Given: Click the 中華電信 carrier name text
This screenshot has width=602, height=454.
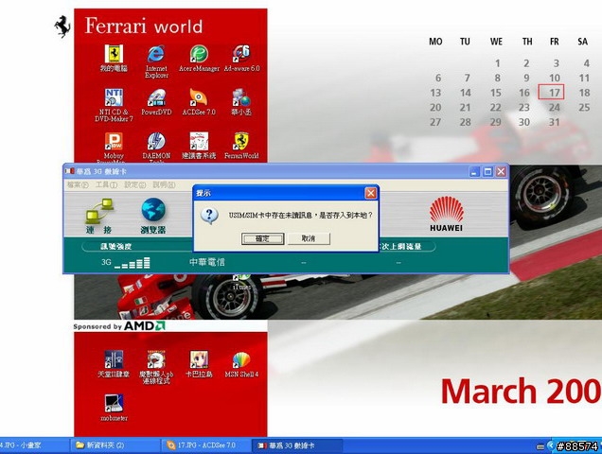Looking at the screenshot, I should click(x=207, y=263).
